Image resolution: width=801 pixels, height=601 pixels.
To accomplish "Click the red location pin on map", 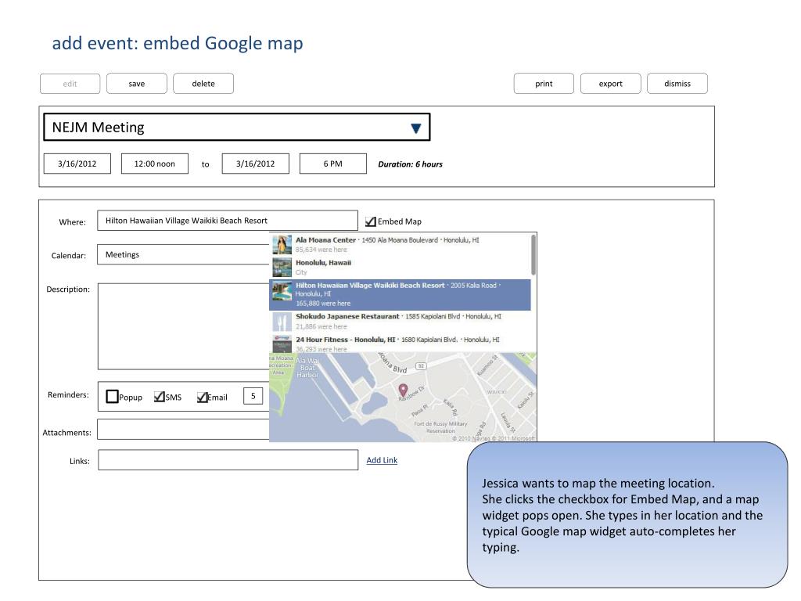I will pyautogui.click(x=403, y=390).
